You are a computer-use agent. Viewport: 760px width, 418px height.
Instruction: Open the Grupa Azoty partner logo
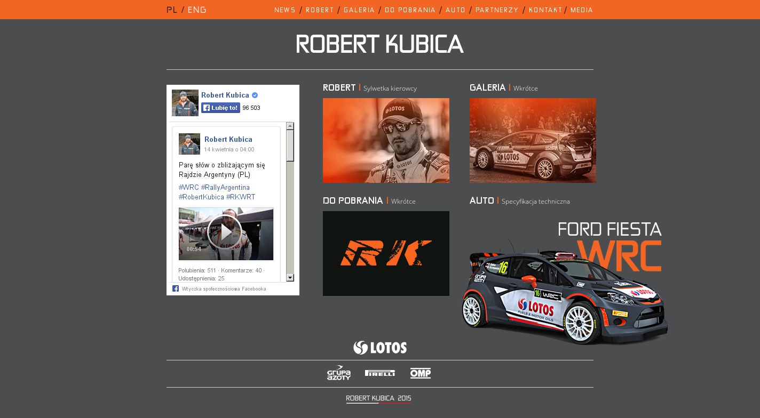339,373
